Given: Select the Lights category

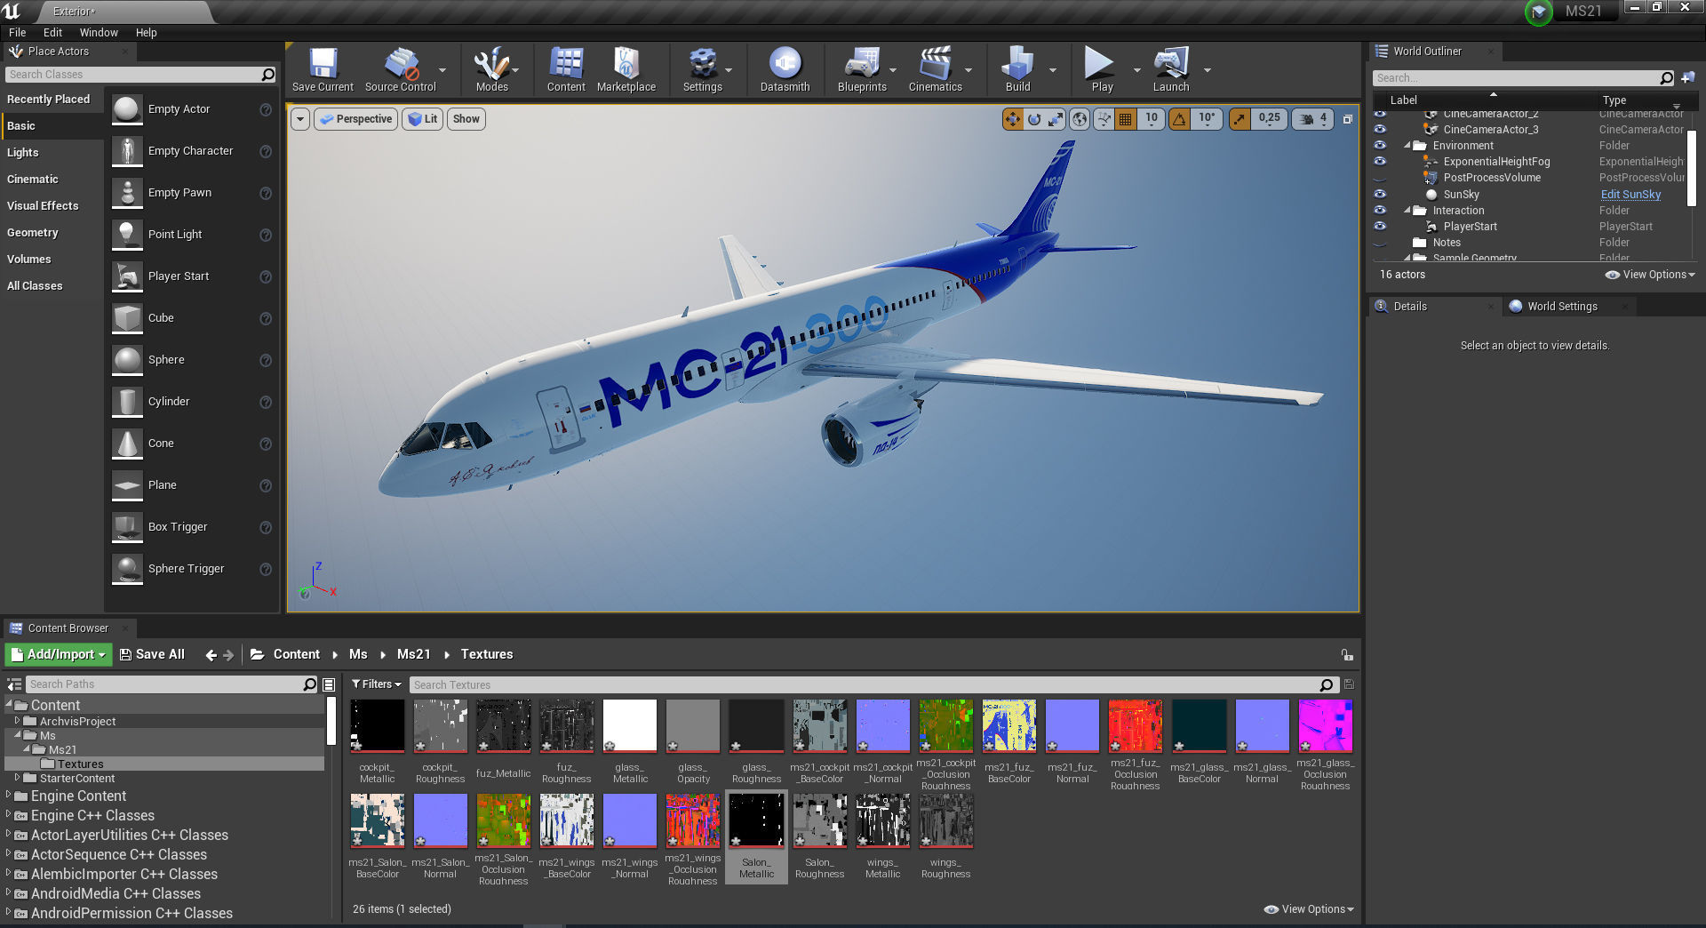Looking at the screenshot, I should point(52,153).
